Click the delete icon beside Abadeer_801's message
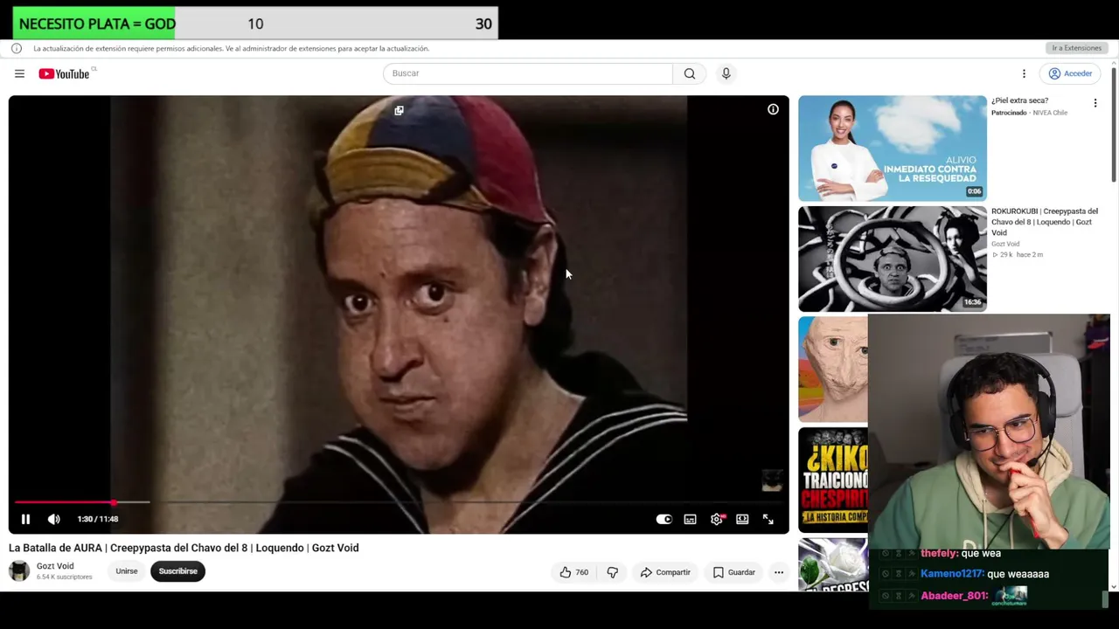The image size is (1119, 629). pos(911,596)
